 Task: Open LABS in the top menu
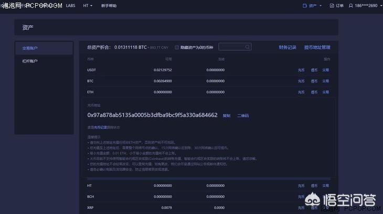pos(70,5)
